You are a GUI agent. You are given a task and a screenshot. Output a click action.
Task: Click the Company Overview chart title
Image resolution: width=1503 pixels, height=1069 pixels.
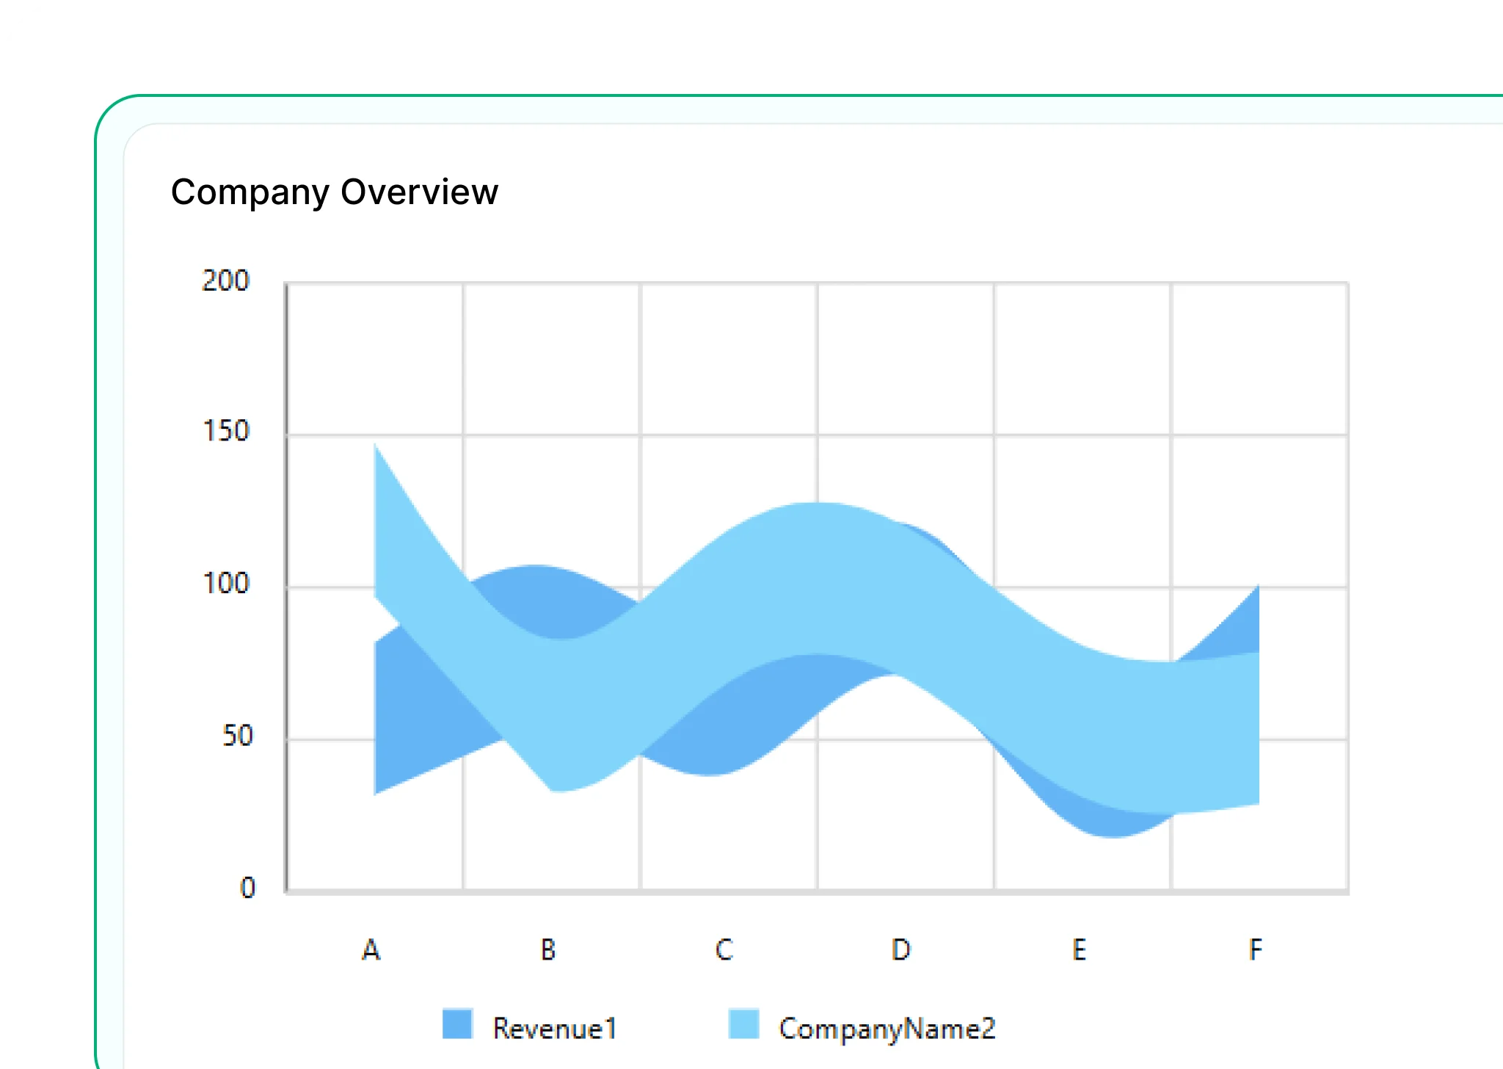(x=335, y=192)
